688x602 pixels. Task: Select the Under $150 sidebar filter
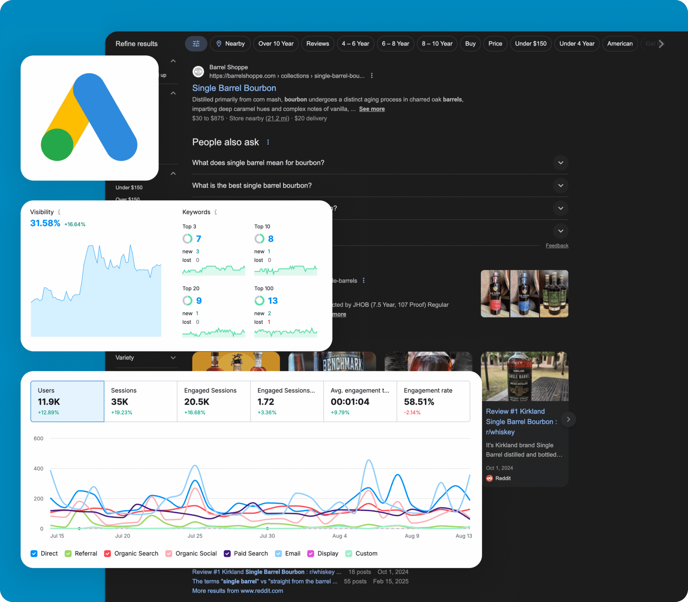129,188
